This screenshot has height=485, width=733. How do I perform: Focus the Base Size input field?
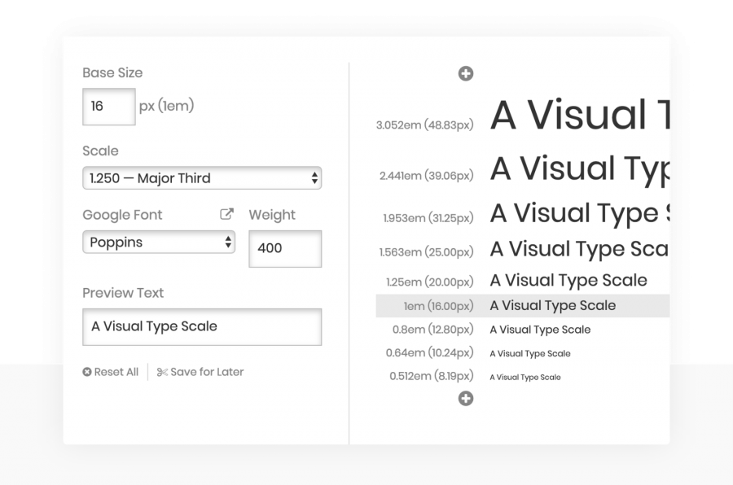tap(109, 107)
